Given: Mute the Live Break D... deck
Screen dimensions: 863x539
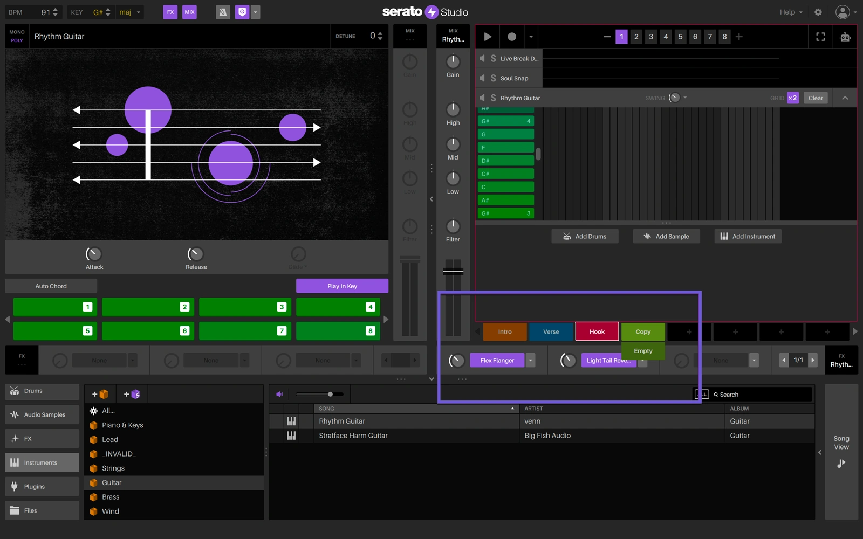Looking at the screenshot, I should 482,58.
